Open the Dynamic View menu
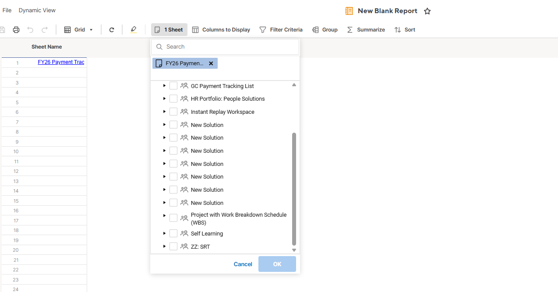The width and height of the screenshot is (558, 292). tap(37, 10)
